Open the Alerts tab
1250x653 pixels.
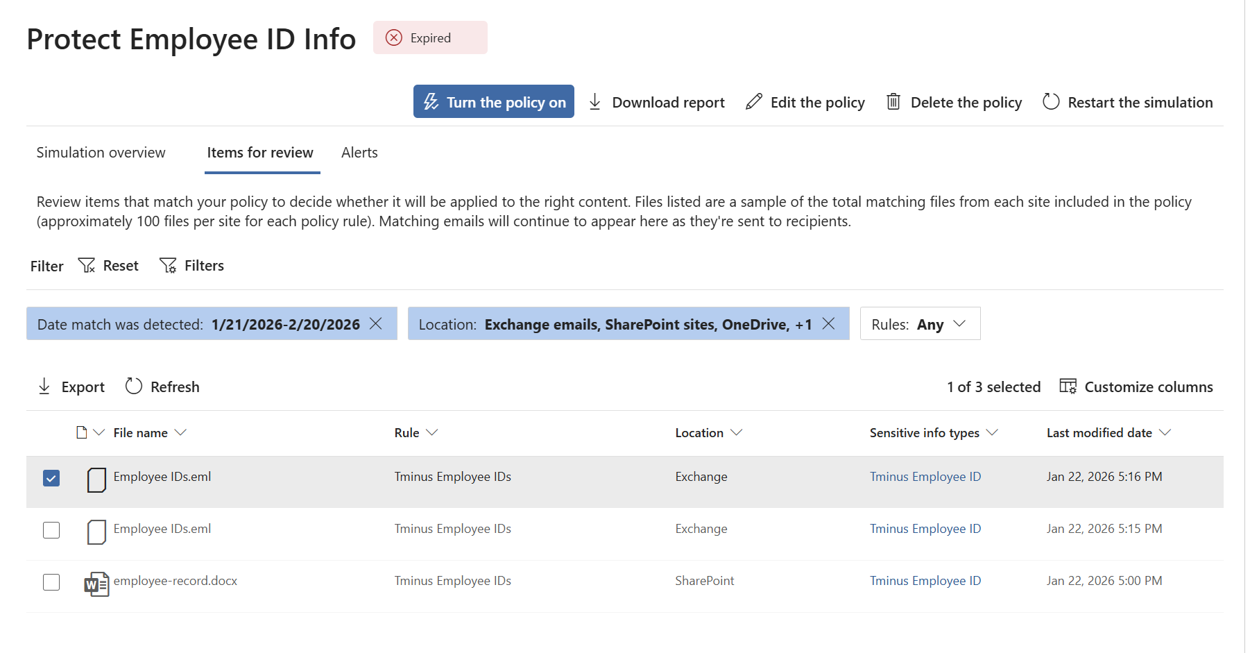coord(359,153)
